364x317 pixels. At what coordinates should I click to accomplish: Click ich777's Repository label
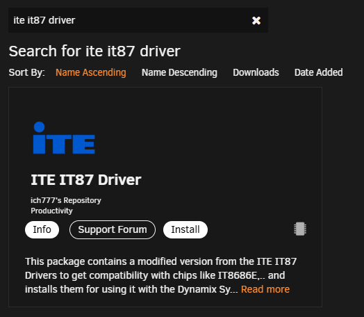point(66,200)
